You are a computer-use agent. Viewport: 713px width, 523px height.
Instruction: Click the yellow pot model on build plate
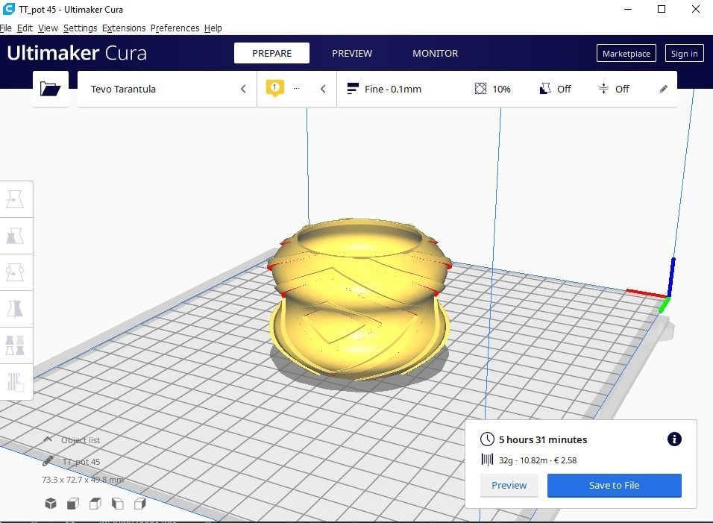[x=359, y=300]
